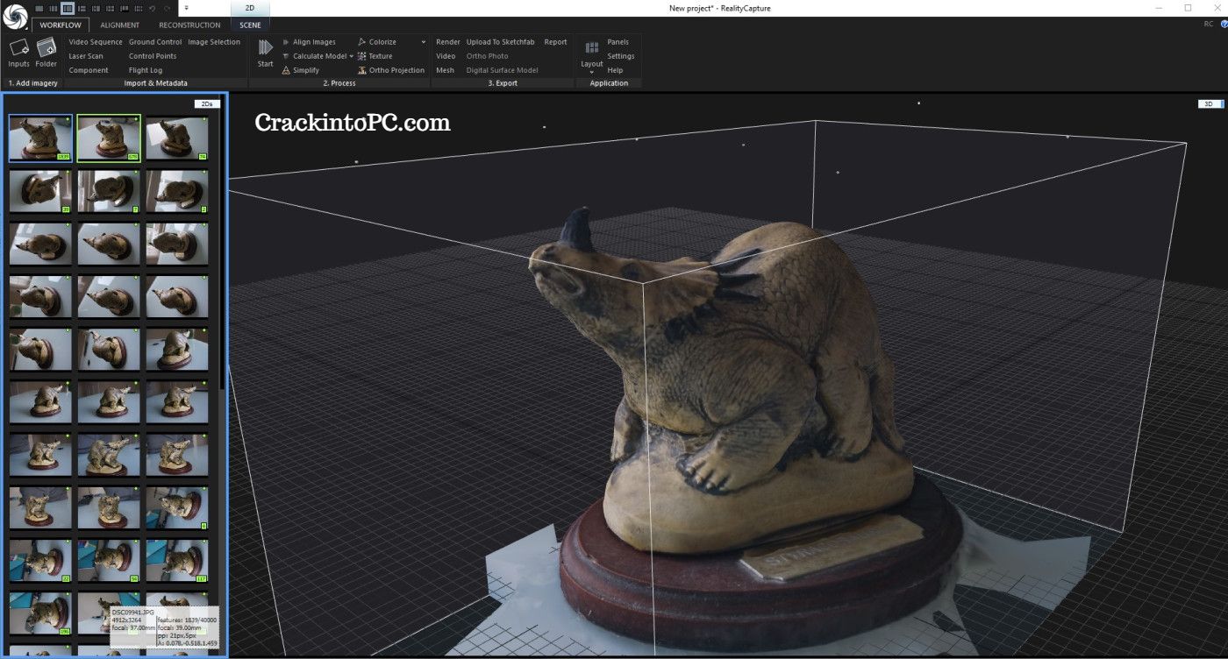The width and height of the screenshot is (1228, 659).
Task: Click the 'Import & Metadata' group label
Action: [x=156, y=83]
